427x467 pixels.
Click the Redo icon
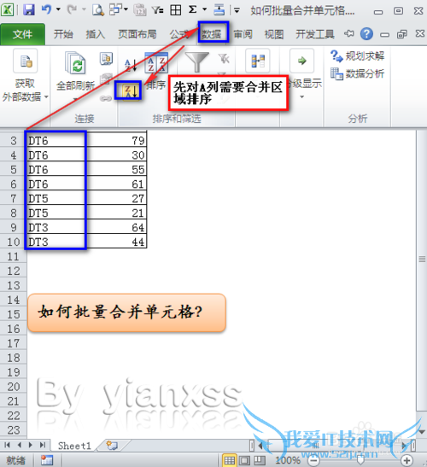[x=72, y=9]
